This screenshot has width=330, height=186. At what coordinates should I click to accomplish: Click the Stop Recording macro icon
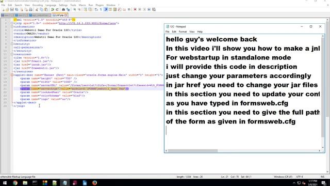[140, 9]
